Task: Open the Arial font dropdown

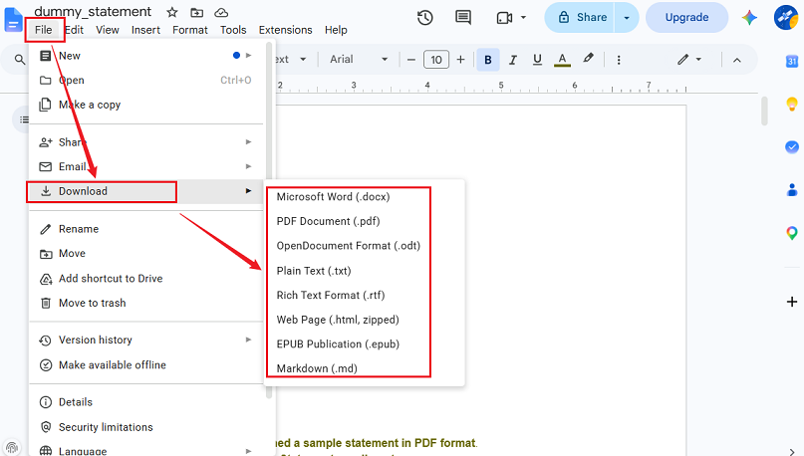Action: [x=359, y=60]
